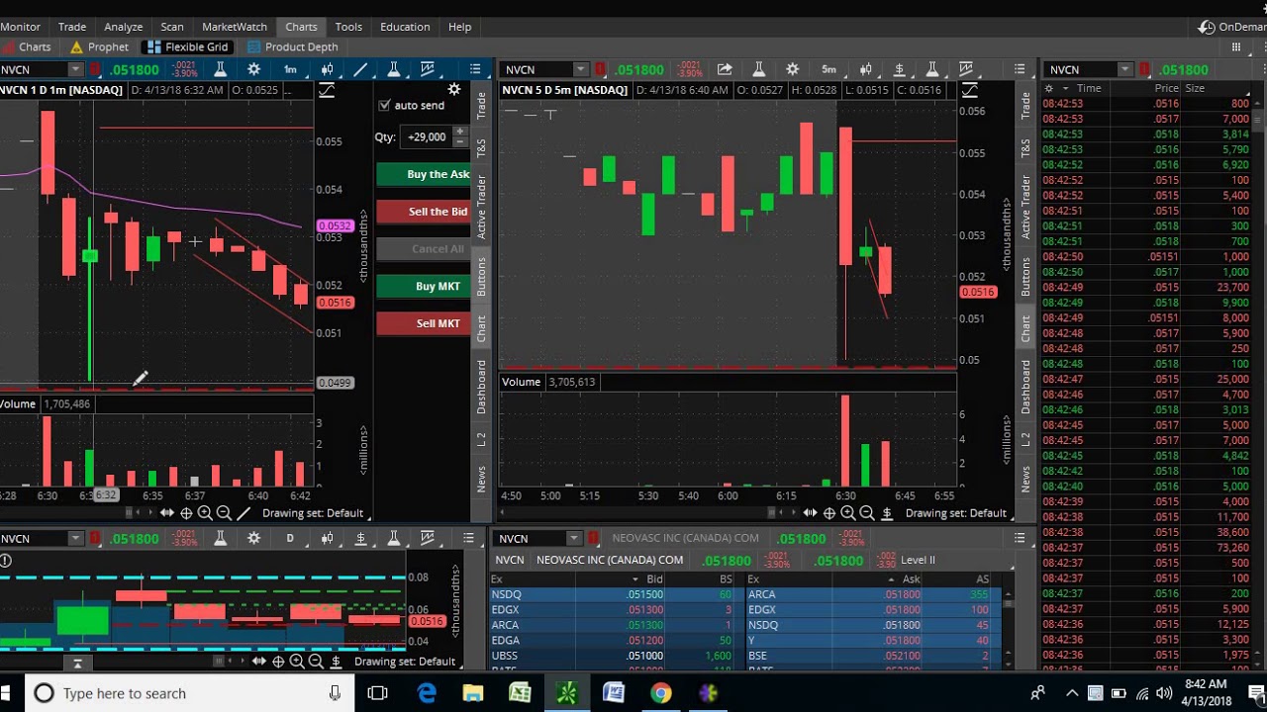
Task: Open NVCN symbol dropdown on the 5m chart
Action: click(x=581, y=69)
